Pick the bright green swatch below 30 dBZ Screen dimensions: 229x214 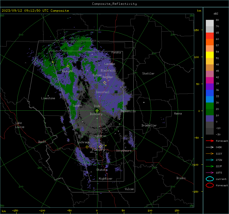pyautogui.click(x=210, y=106)
